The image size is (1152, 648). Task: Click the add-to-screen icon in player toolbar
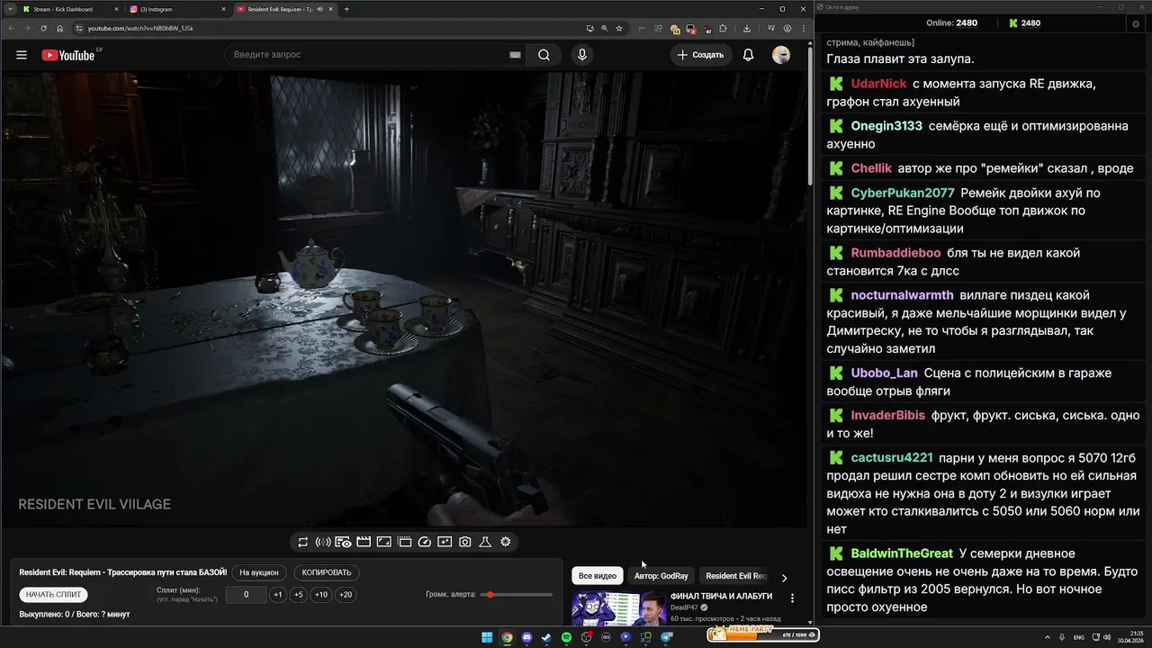pyautogui.click(x=445, y=542)
